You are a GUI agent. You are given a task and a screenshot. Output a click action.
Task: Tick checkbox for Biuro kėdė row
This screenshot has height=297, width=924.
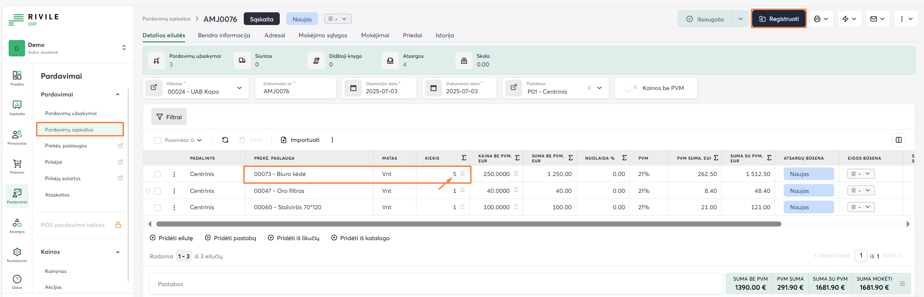[158, 174]
